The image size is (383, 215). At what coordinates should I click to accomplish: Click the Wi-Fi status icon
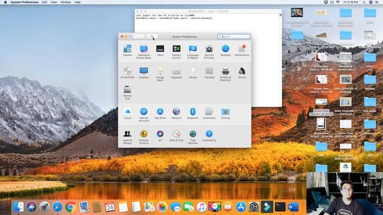point(338,2)
